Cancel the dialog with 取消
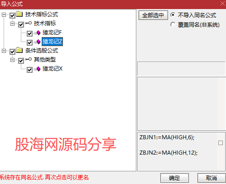Screen dimensions: 226x184 tap(212, 178)
